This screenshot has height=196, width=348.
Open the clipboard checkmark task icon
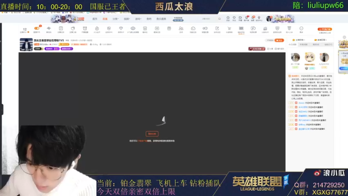click(x=61, y=28)
